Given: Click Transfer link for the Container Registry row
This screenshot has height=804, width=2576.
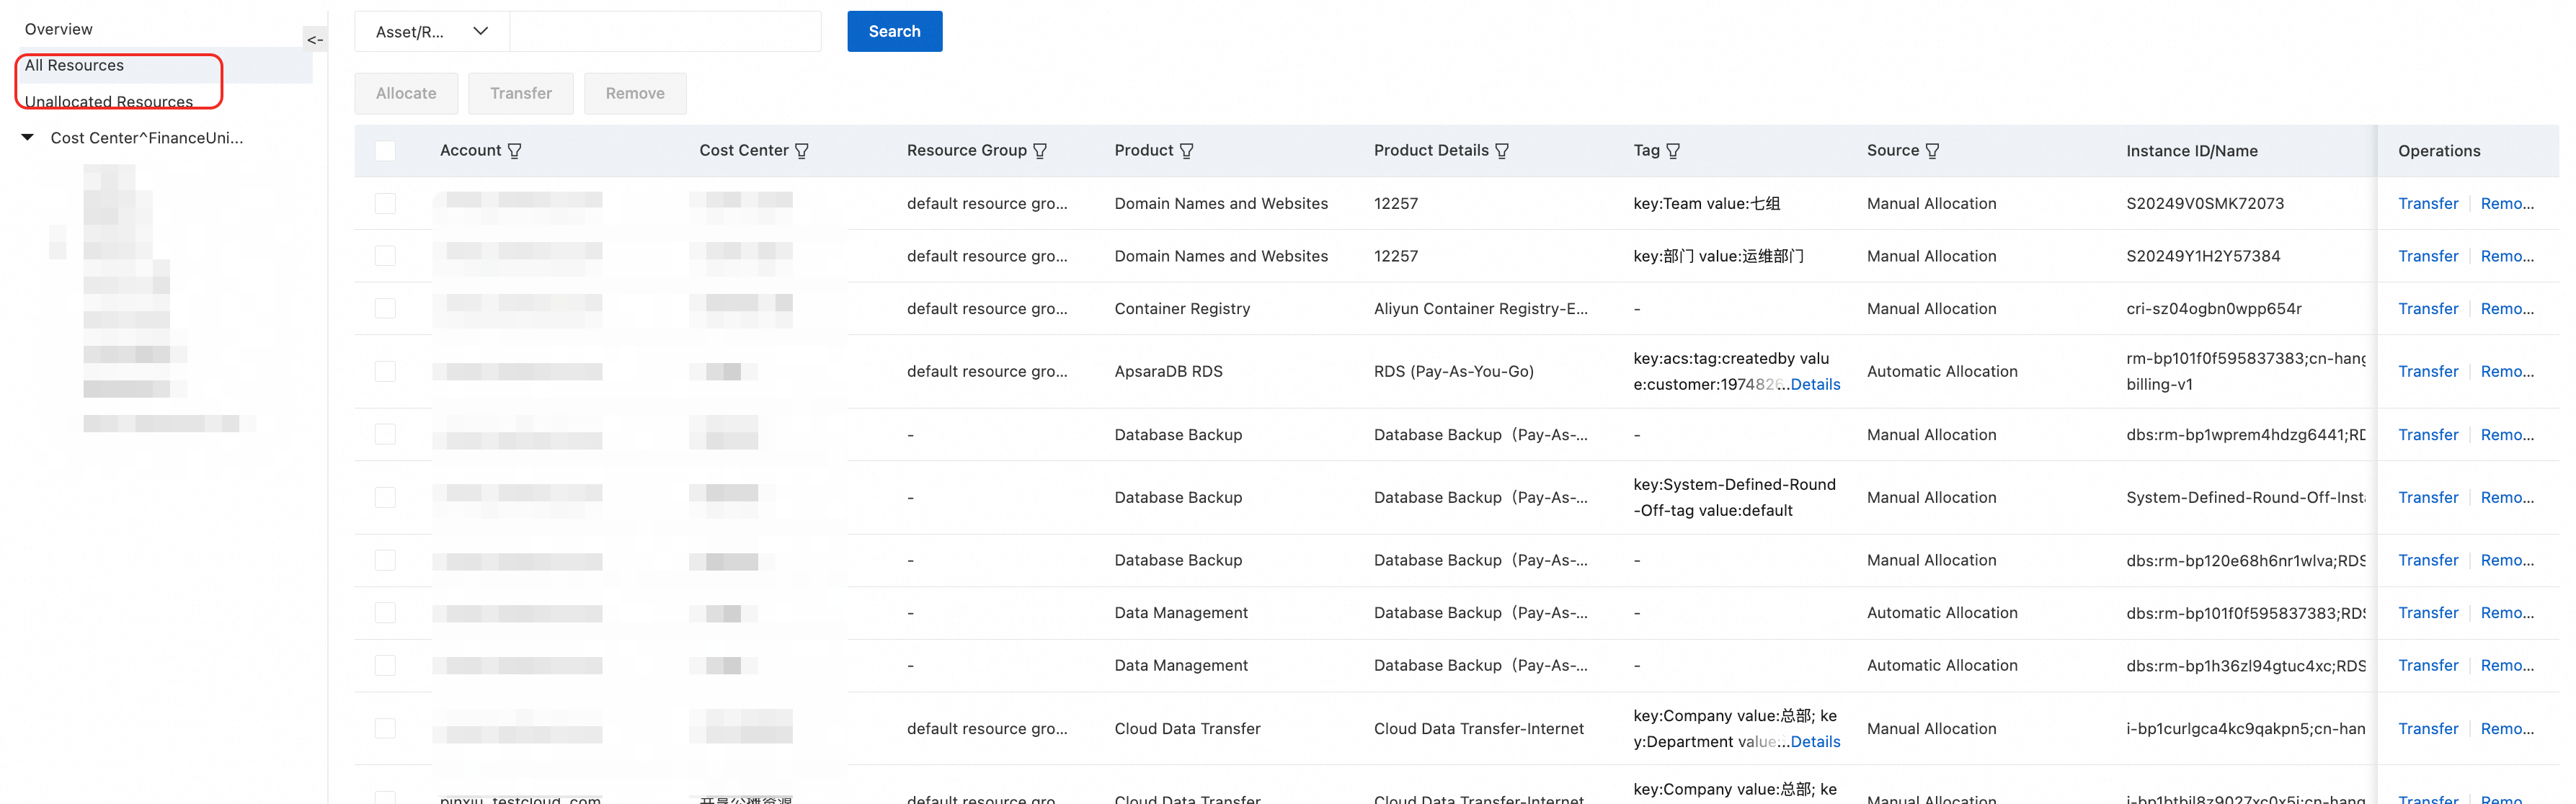Looking at the screenshot, I should pos(2427,309).
